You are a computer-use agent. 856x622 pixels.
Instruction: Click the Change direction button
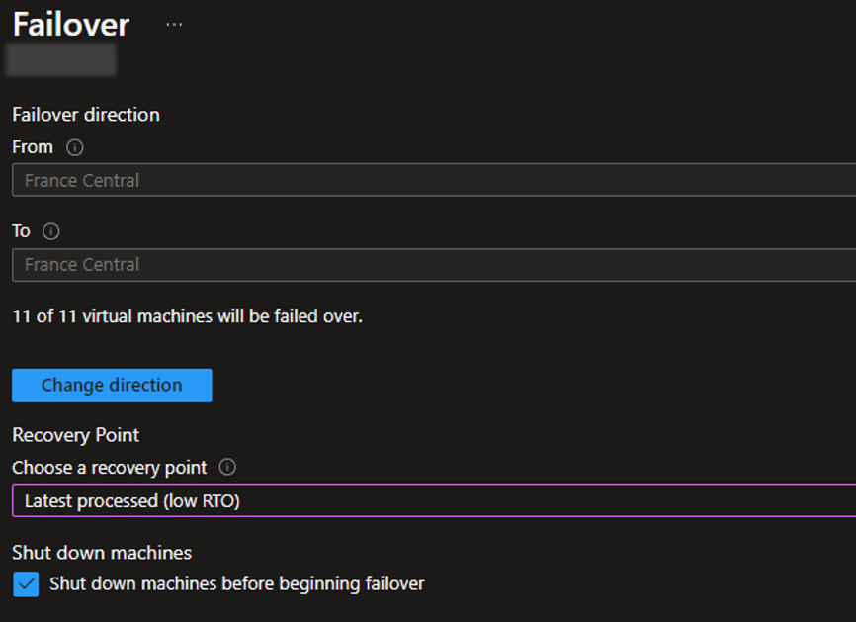(x=112, y=385)
